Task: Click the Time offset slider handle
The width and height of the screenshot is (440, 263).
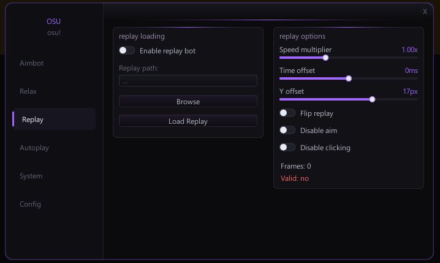Action: (x=349, y=78)
